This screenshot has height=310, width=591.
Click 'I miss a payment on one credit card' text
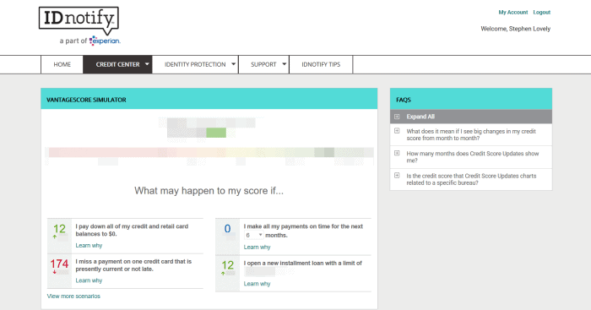tap(133, 265)
